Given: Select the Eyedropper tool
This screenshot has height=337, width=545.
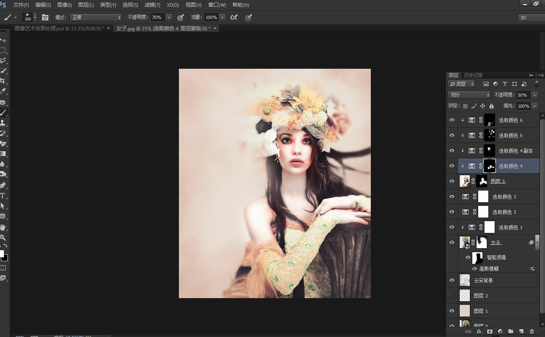Looking at the screenshot, I should [x=3, y=92].
